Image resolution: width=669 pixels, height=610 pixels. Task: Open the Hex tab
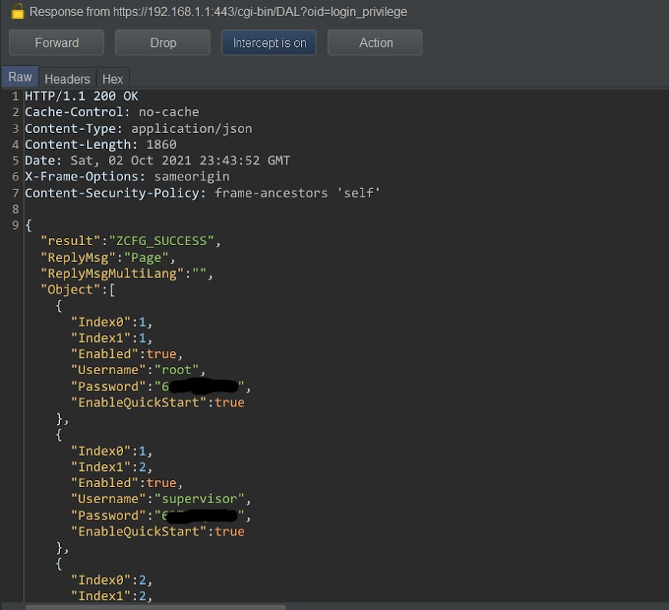tap(113, 79)
